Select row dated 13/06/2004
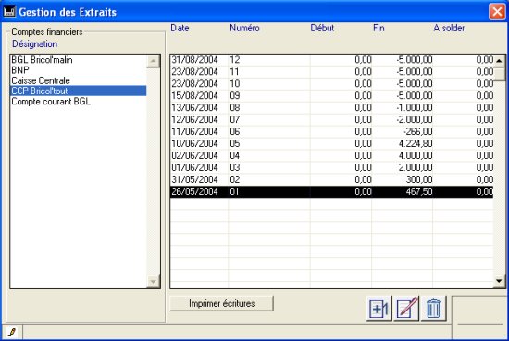 (331, 107)
